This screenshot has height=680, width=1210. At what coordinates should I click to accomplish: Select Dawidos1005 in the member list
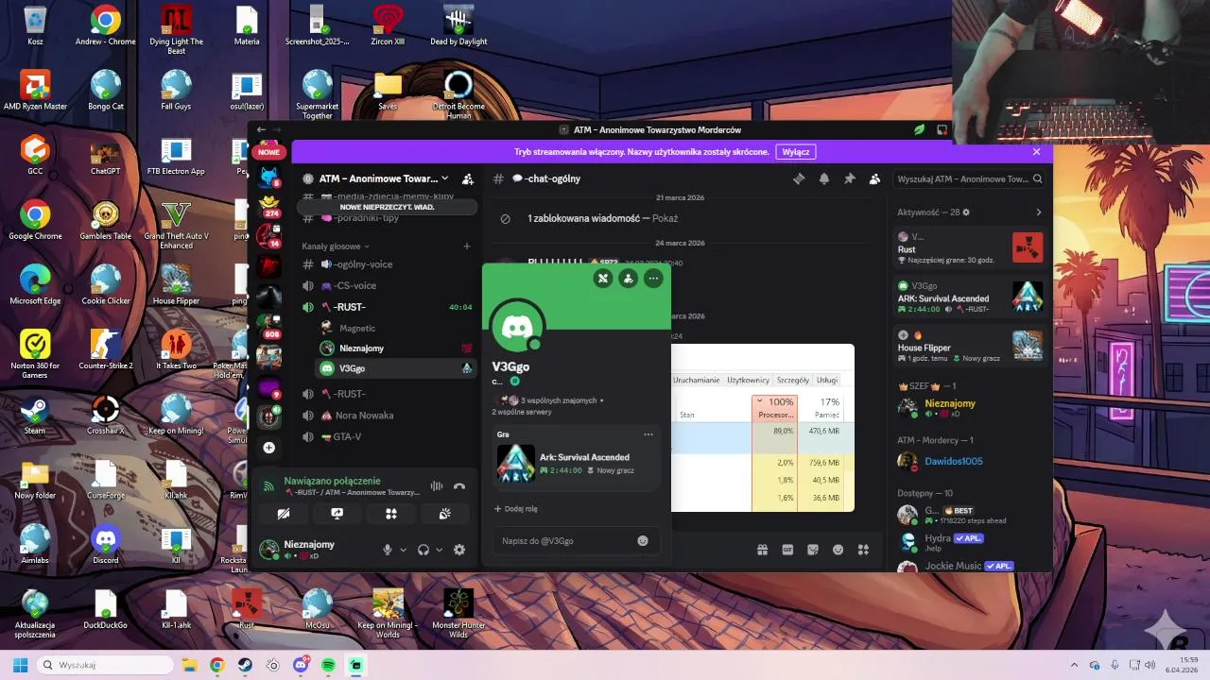click(x=970, y=461)
